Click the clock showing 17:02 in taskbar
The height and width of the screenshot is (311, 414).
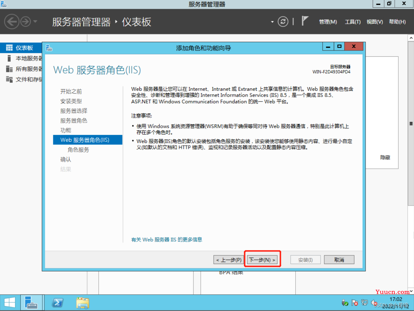[x=395, y=299]
